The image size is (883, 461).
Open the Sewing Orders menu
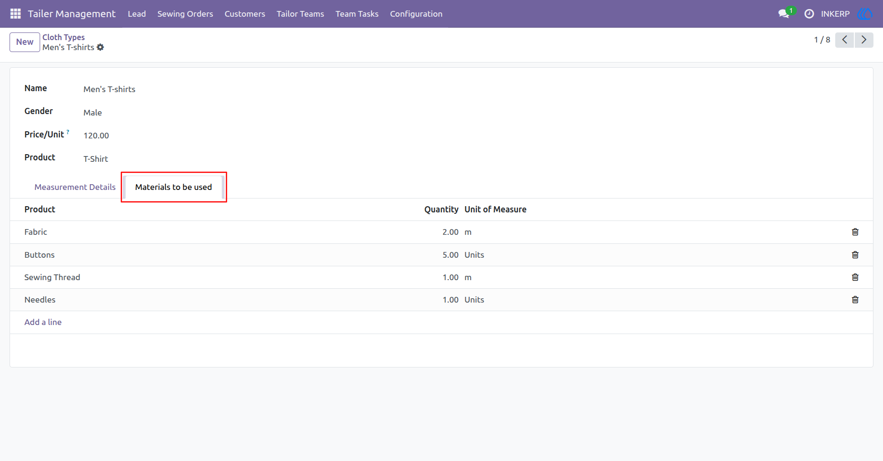pos(185,14)
